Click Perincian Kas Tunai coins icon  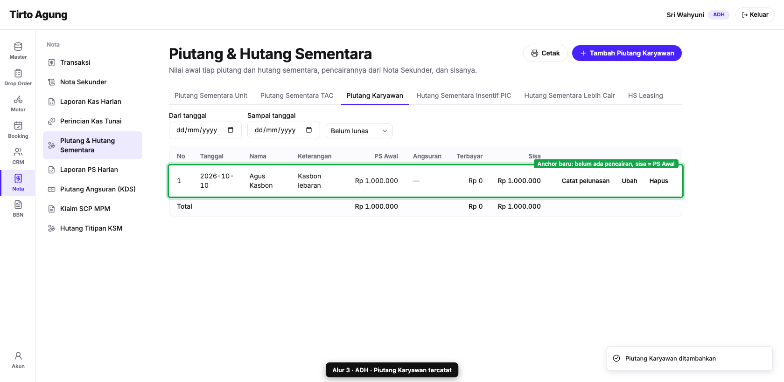click(x=52, y=121)
